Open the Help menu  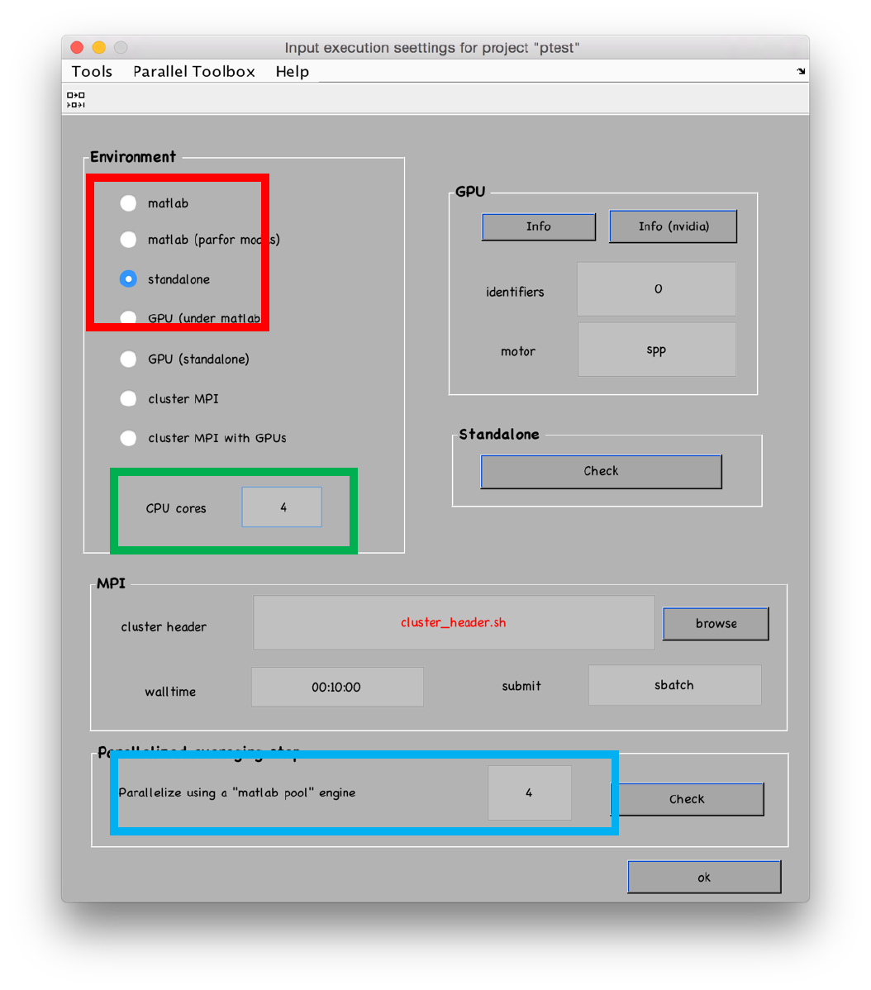coord(292,71)
